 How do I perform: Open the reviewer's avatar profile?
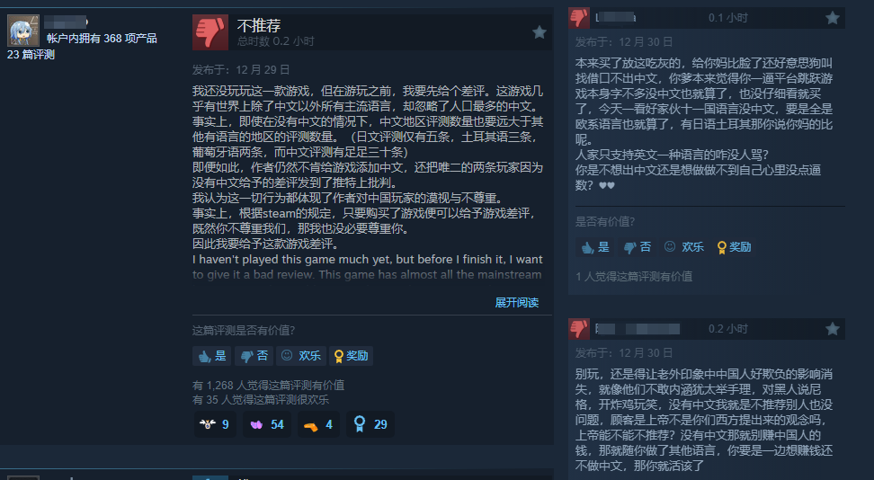click(x=23, y=31)
